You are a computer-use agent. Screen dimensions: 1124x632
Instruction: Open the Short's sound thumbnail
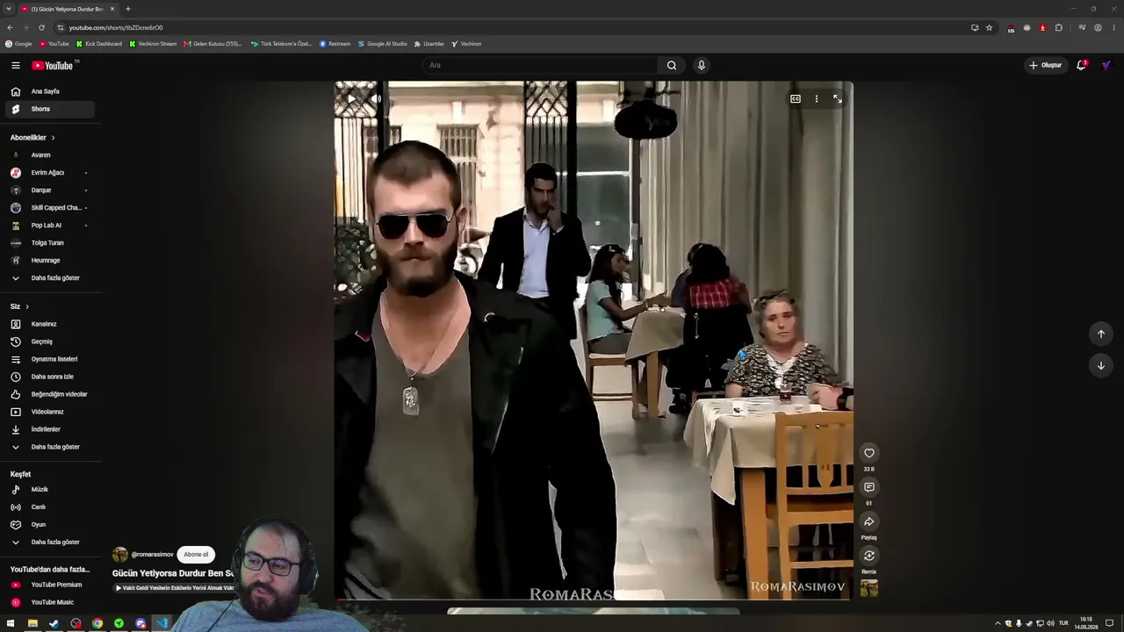click(869, 588)
